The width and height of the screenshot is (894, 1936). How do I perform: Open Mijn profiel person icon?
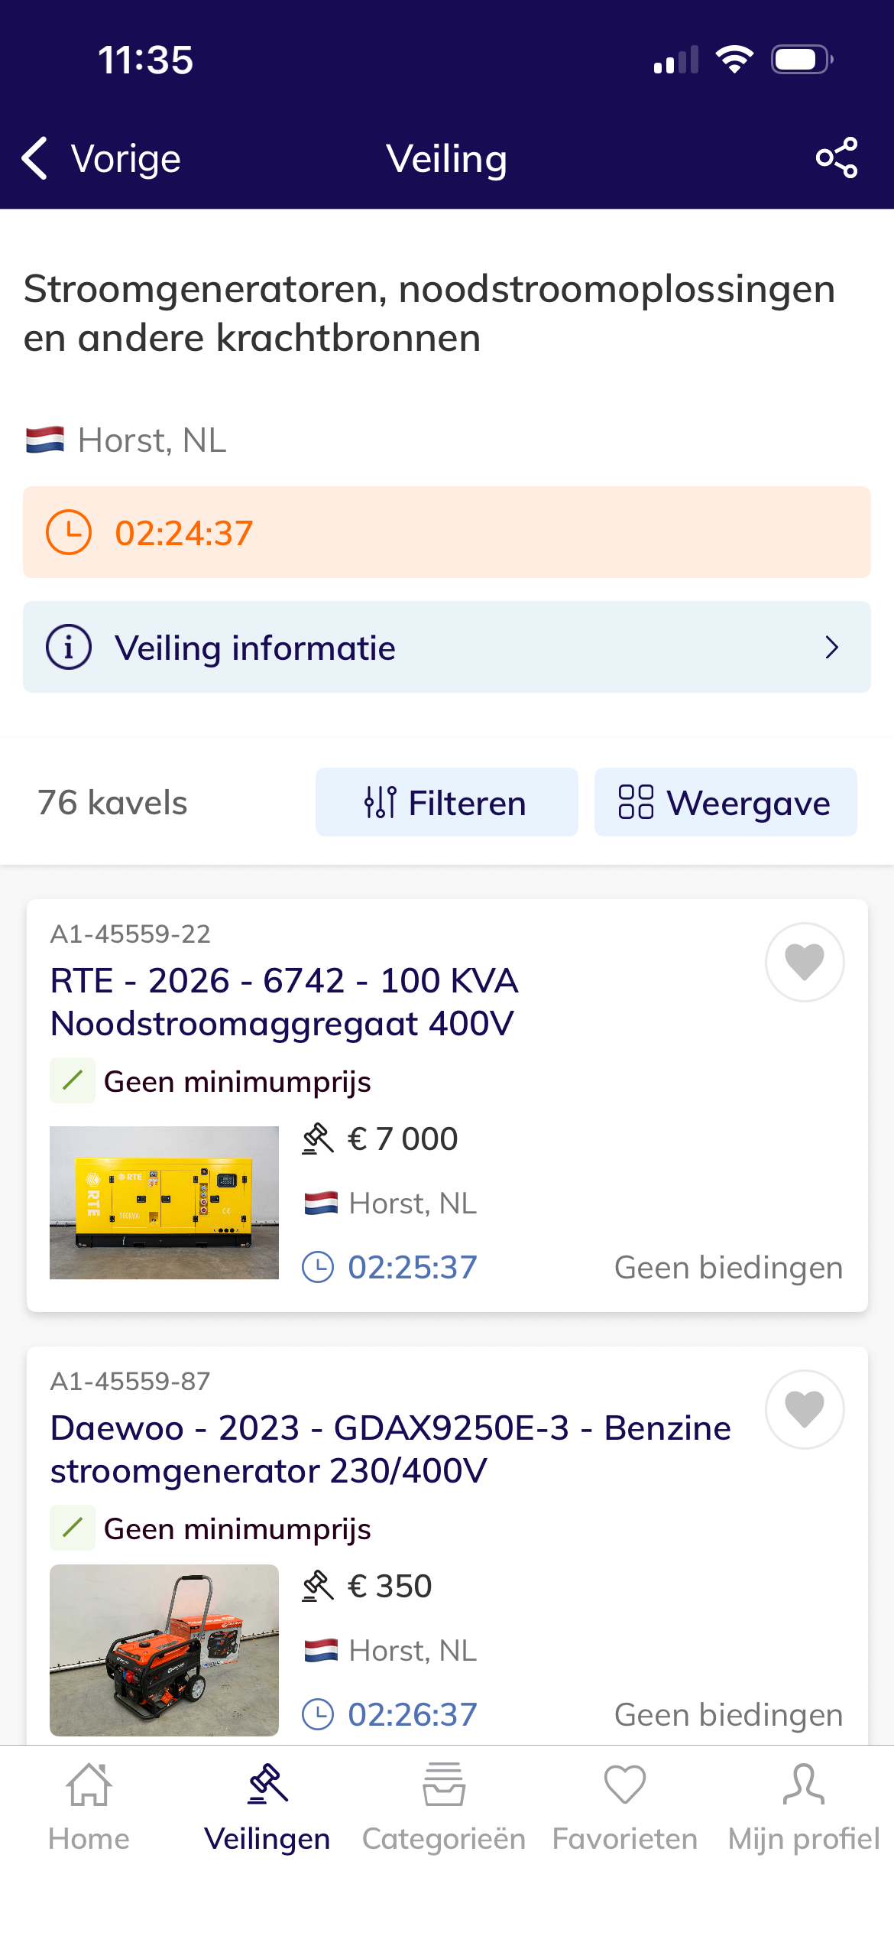[x=804, y=1785]
